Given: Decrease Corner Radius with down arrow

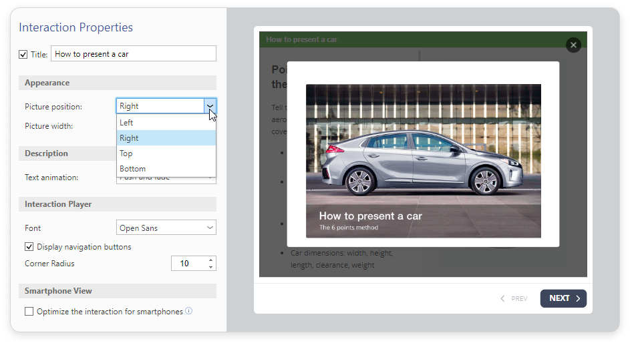Looking at the screenshot, I should [x=211, y=267].
